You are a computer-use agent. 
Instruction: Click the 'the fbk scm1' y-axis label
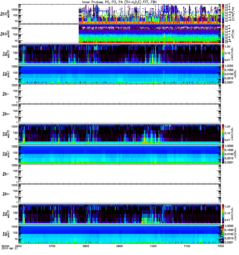click(x=6, y=234)
